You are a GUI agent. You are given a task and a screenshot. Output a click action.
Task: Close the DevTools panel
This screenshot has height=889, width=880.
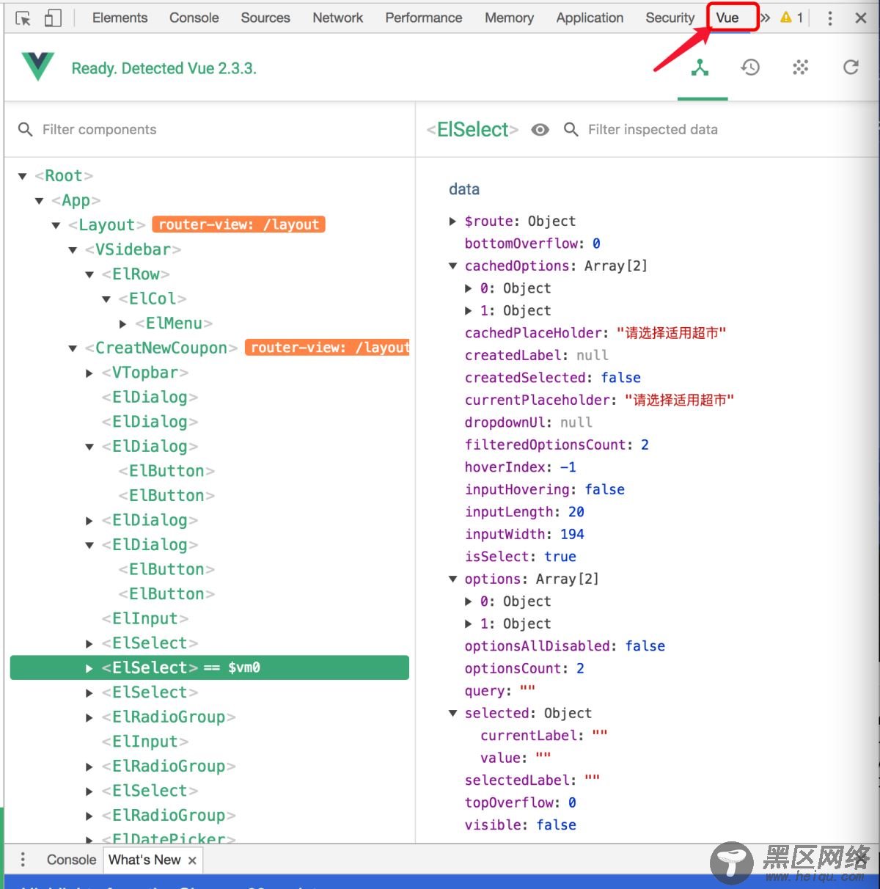[861, 18]
